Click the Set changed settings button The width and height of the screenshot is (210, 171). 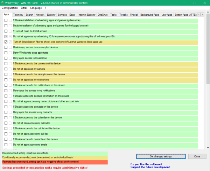[x=161, y=156]
